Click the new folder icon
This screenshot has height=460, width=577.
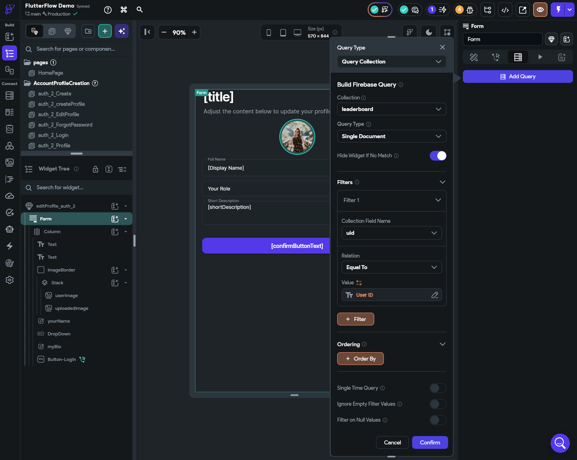pyautogui.click(x=88, y=31)
